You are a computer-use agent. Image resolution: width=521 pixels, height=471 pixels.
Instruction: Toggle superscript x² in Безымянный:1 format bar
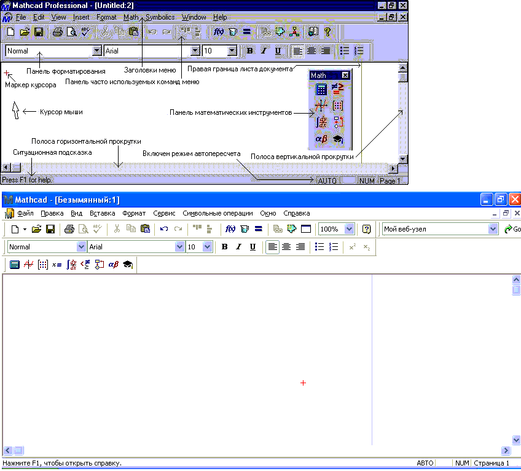click(353, 247)
